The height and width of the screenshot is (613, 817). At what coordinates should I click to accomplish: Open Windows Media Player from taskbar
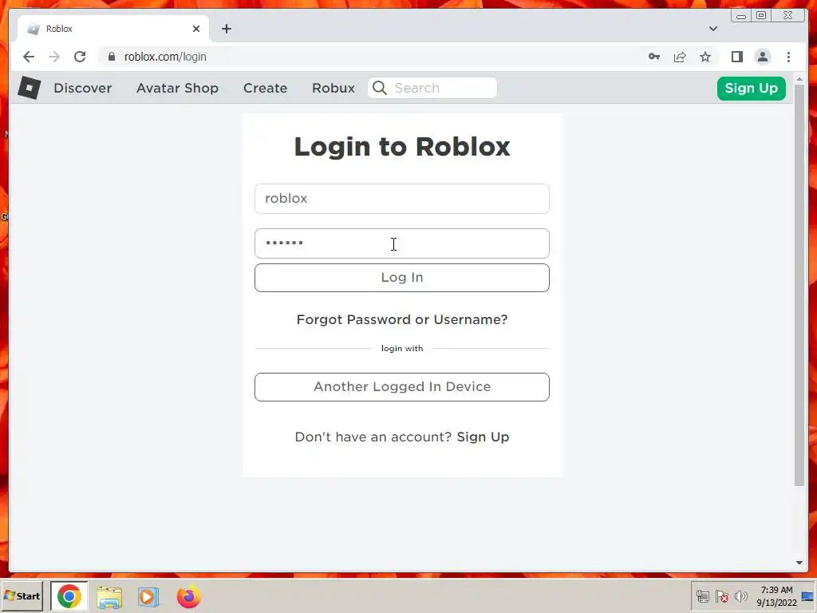(148, 596)
